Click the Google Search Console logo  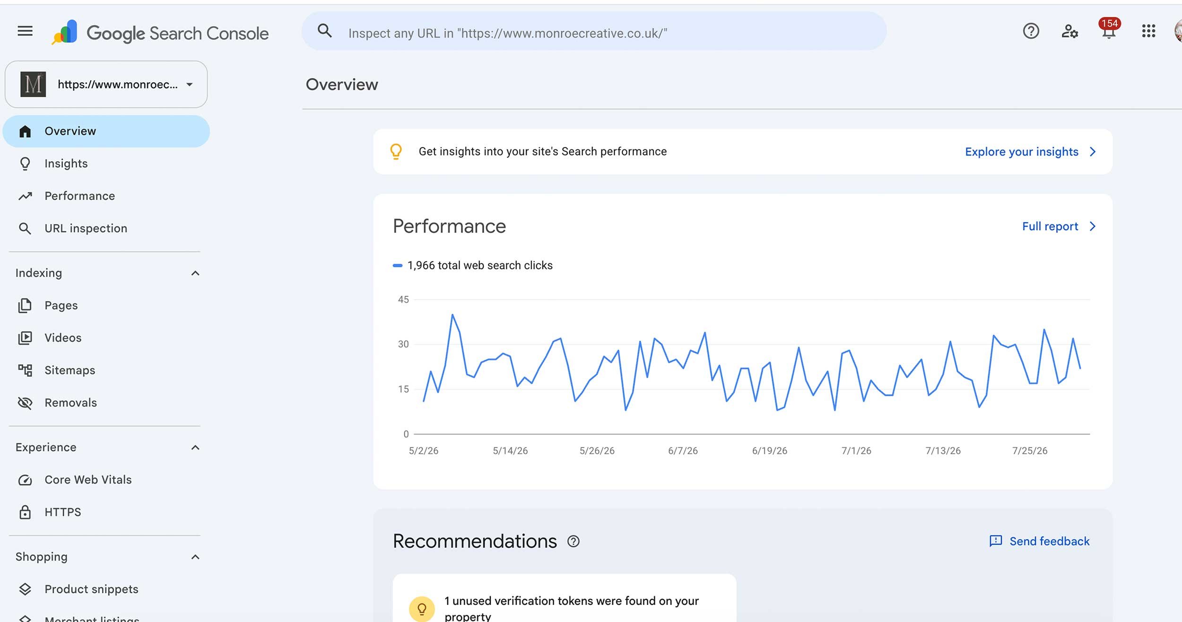[160, 33]
